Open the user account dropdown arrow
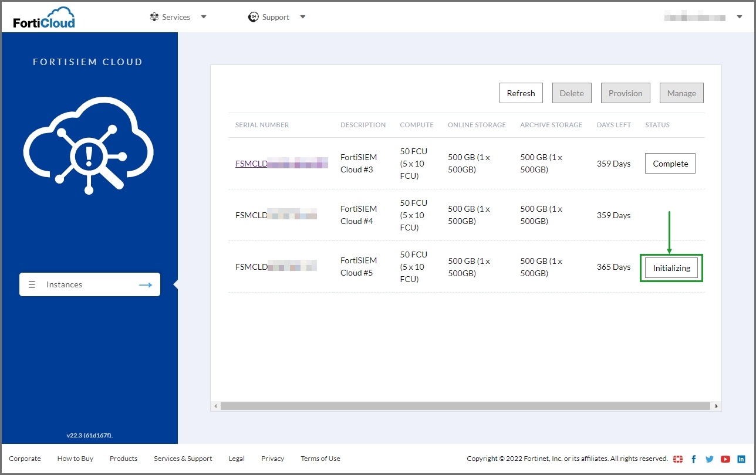 coord(740,17)
